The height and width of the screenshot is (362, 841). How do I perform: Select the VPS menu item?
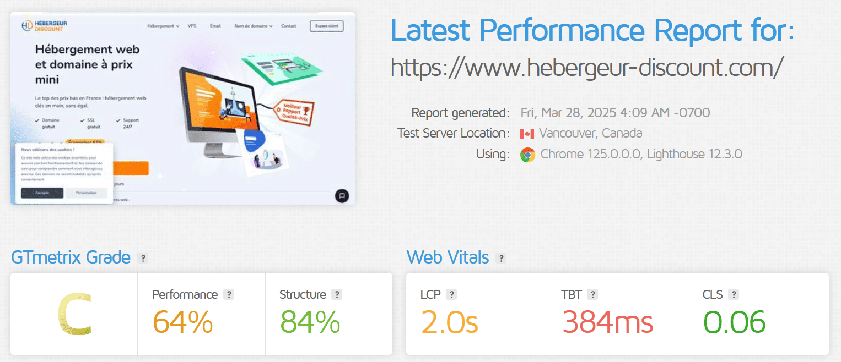(x=192, y=26)
